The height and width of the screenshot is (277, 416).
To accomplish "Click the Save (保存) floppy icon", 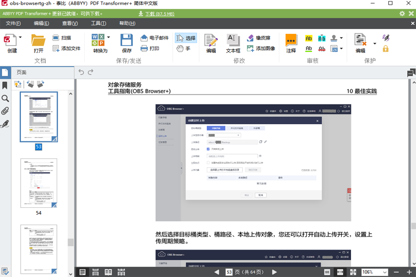I will coord(126,40).
